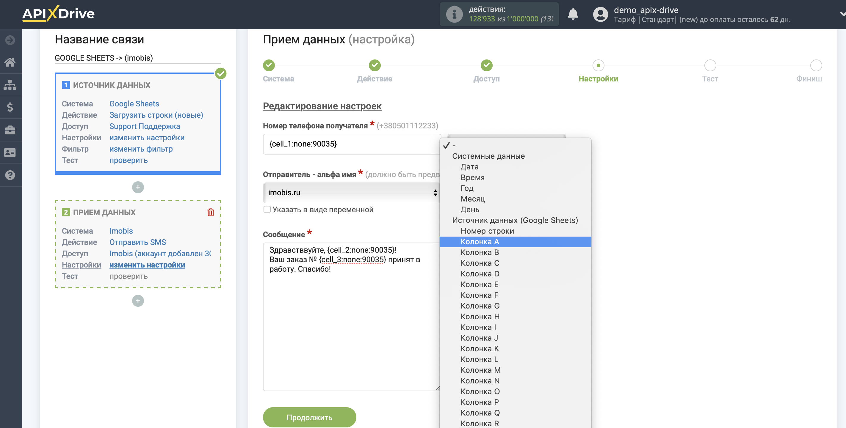Pick Колонка E in dropdown
846x428 pixels.
(515, 284)
